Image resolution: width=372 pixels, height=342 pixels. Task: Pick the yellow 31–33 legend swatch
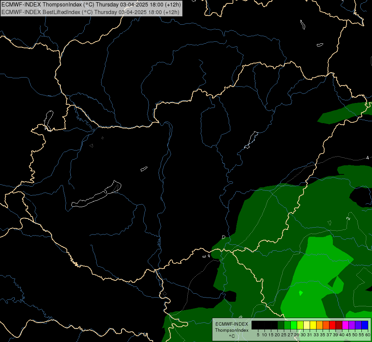313,325
